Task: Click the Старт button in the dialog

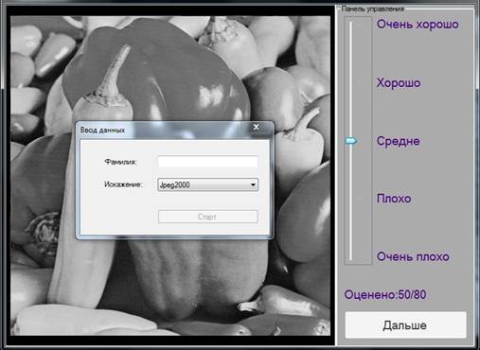Action: 207,217
